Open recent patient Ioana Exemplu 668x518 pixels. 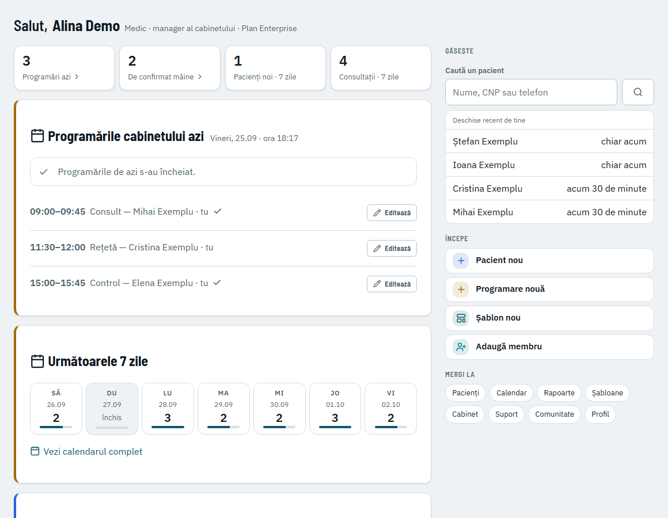[549, 165]
